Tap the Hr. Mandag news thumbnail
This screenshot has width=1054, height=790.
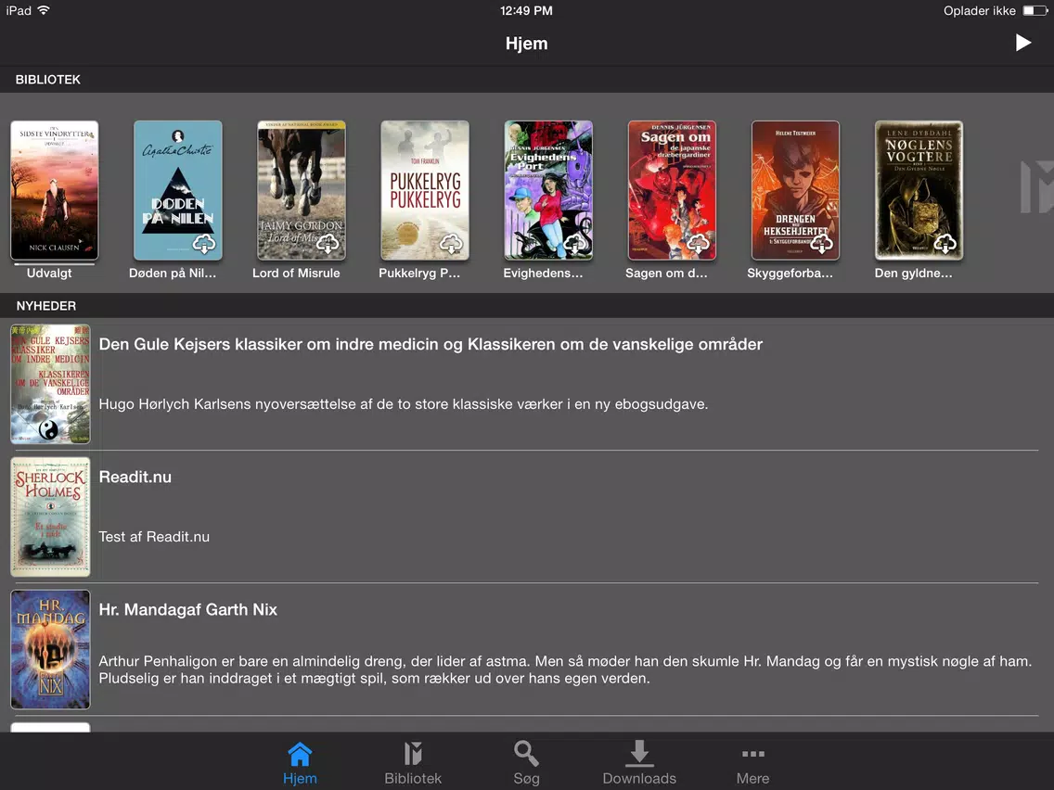point(50,650)
